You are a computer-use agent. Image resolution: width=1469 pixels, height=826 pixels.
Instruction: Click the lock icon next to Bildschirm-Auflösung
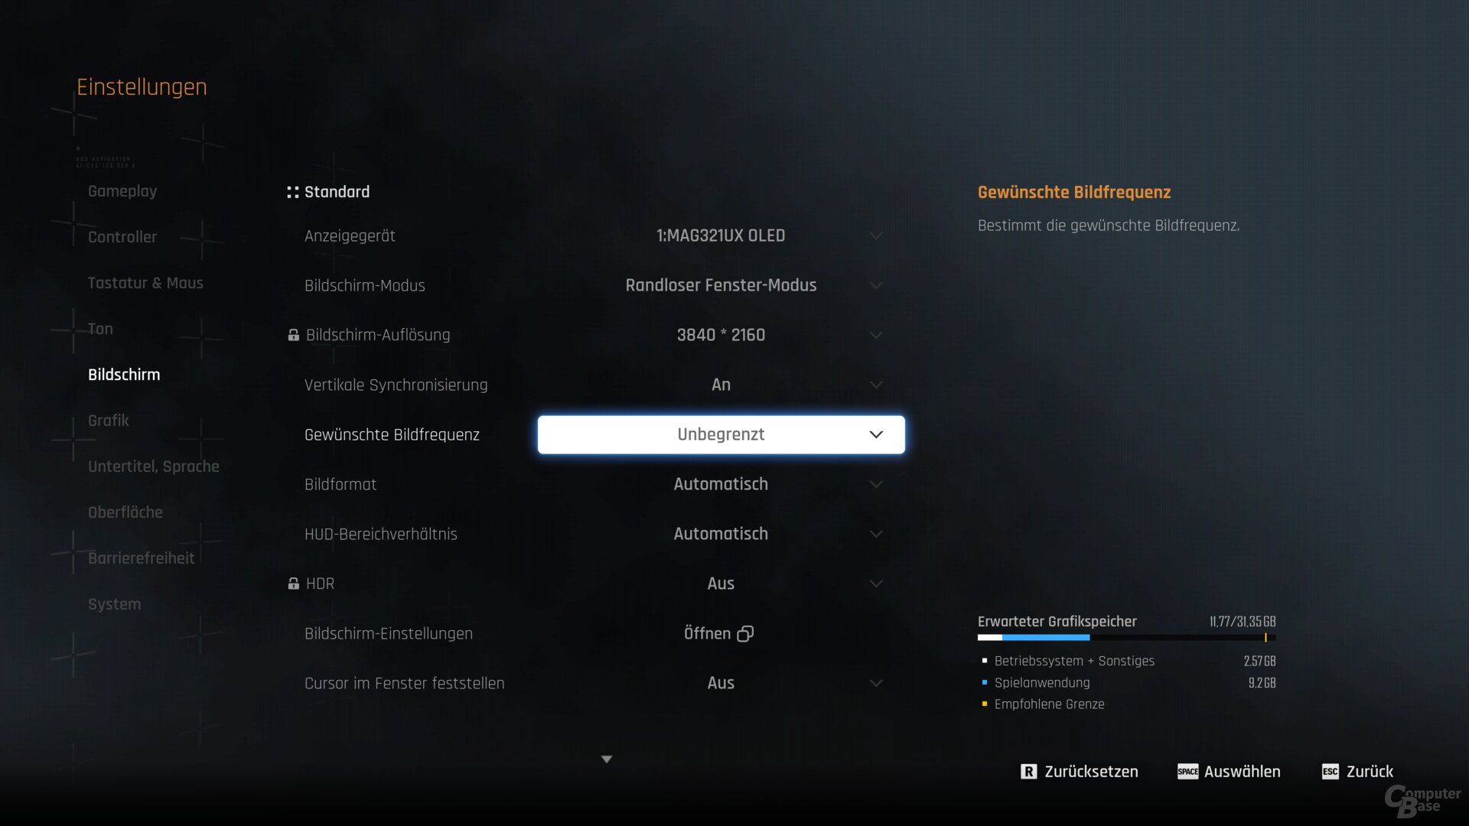pyautogui.click(x=293, y=335)
